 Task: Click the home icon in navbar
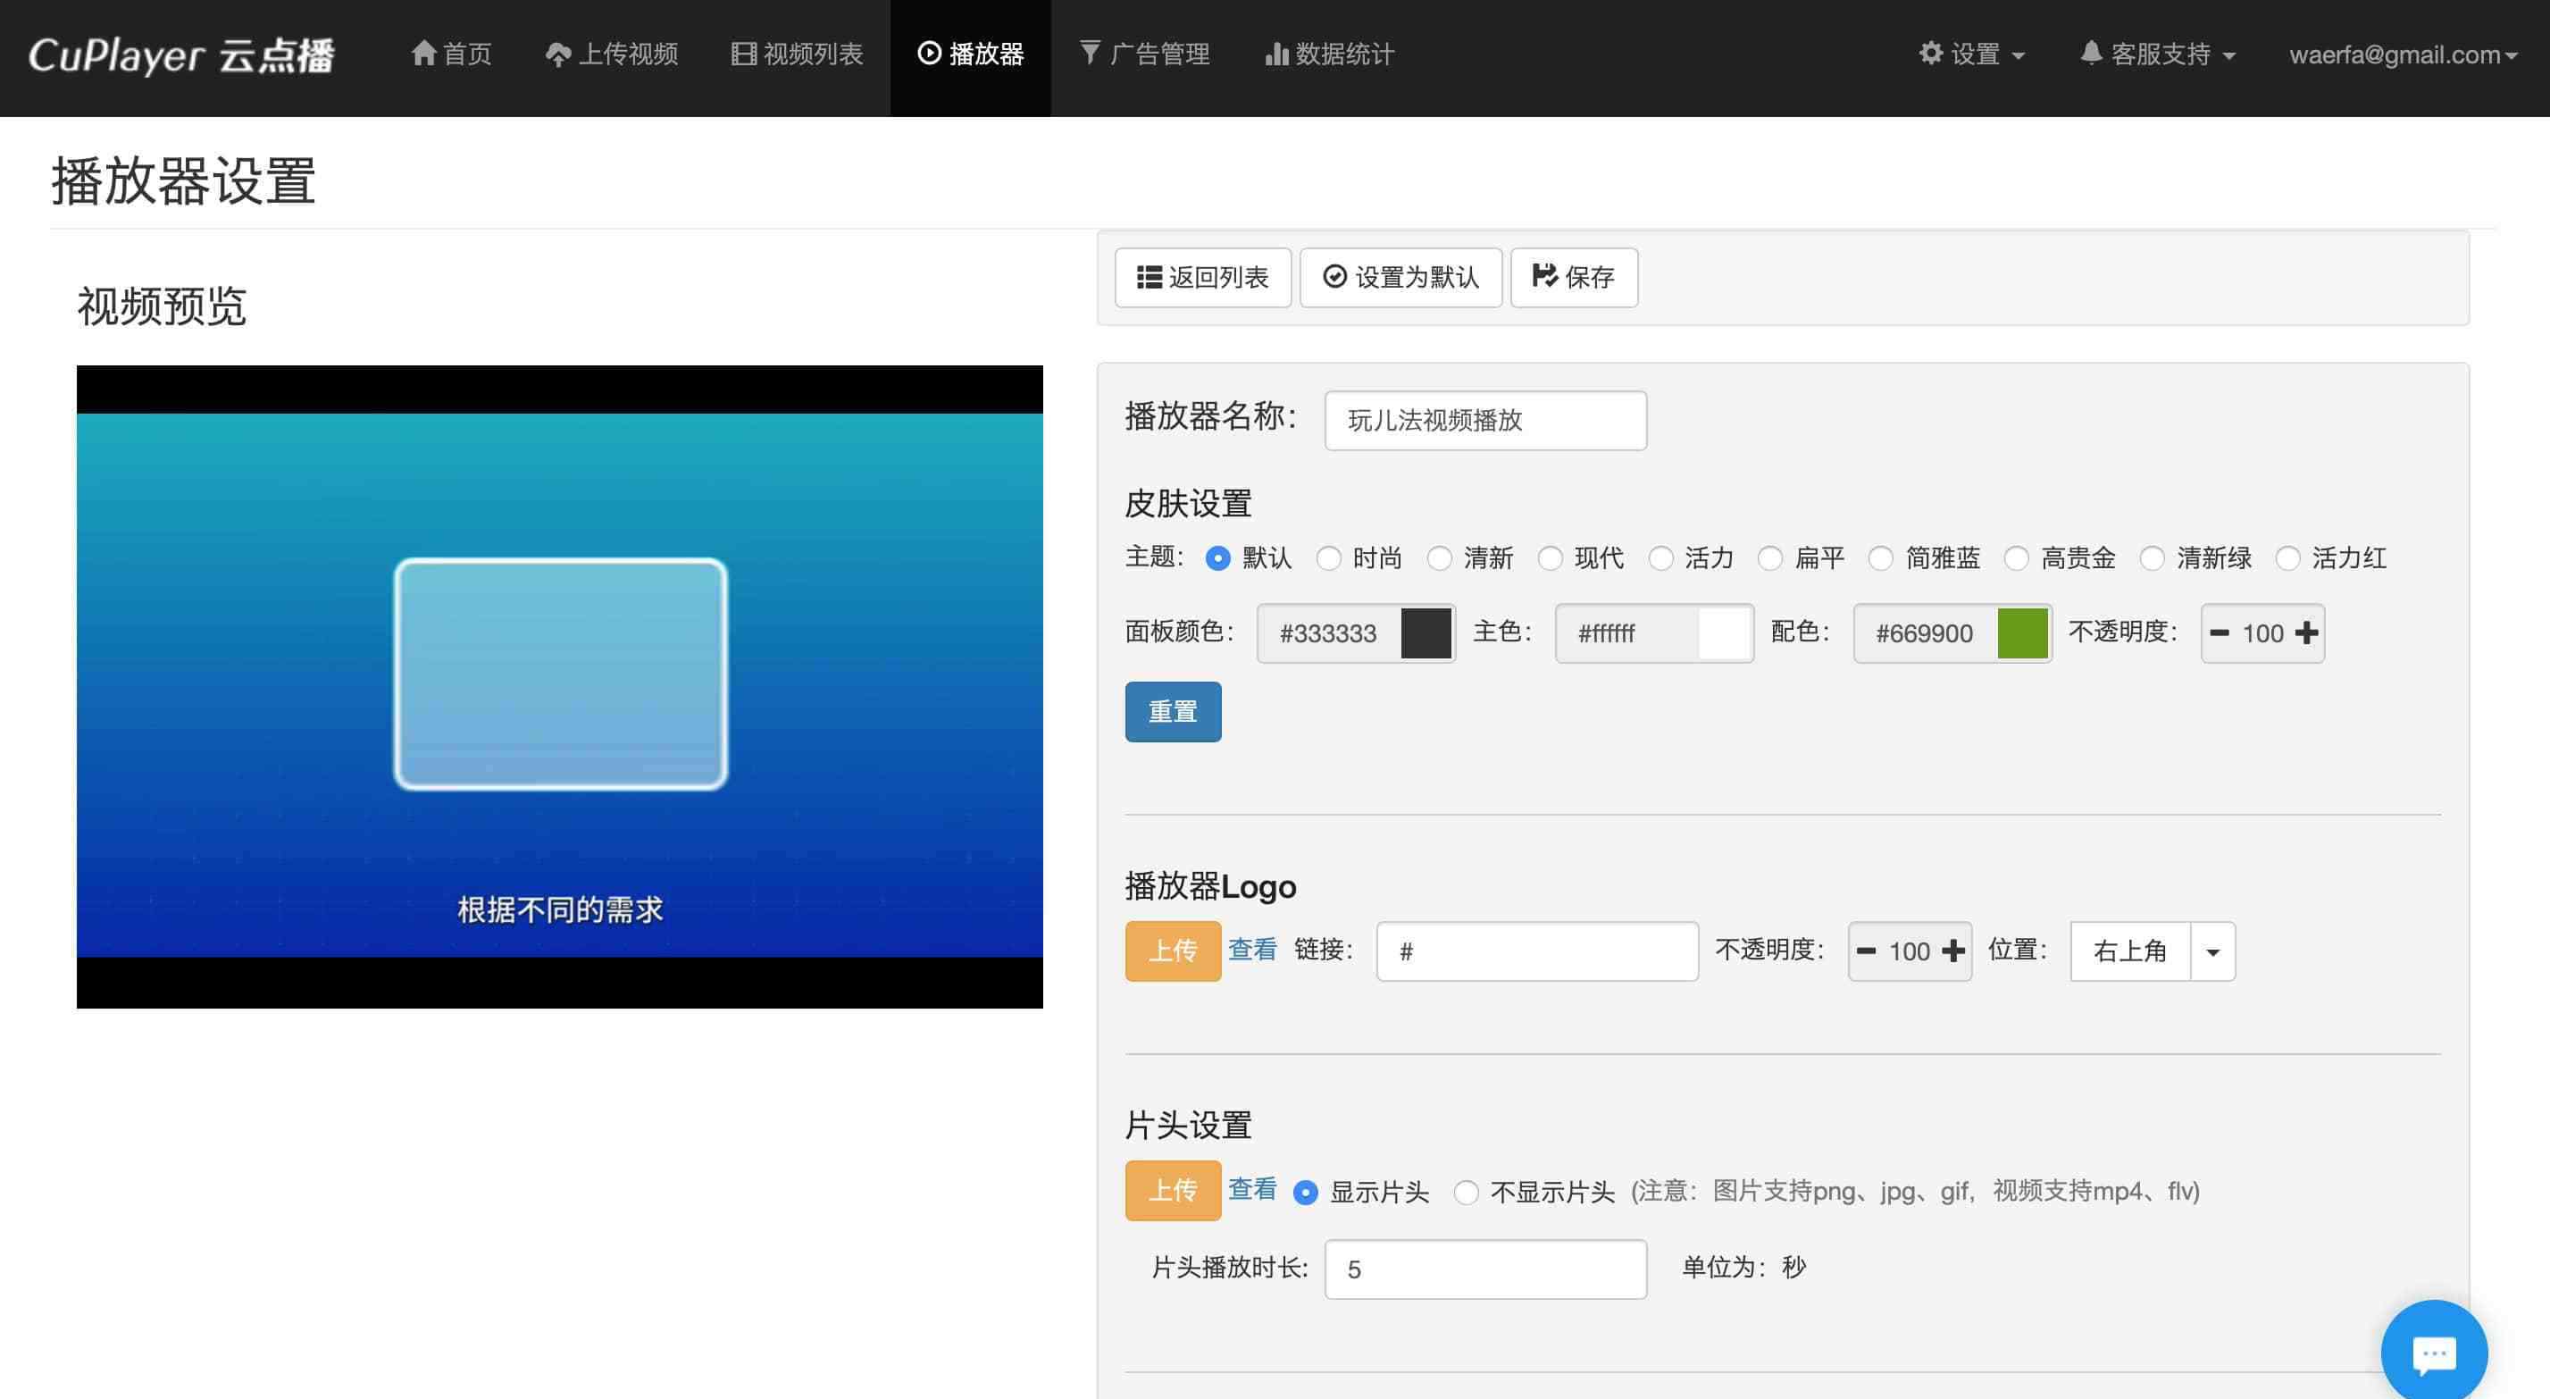(x=423, y=54)
